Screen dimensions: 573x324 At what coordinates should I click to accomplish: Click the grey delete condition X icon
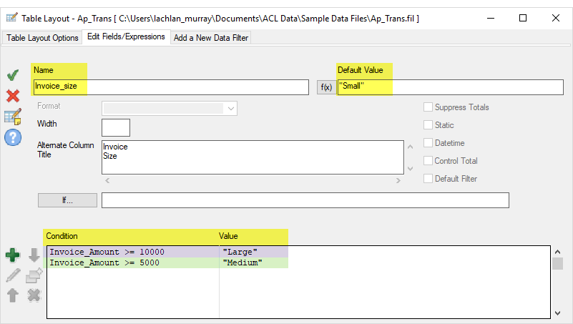(x=34, y=295)
